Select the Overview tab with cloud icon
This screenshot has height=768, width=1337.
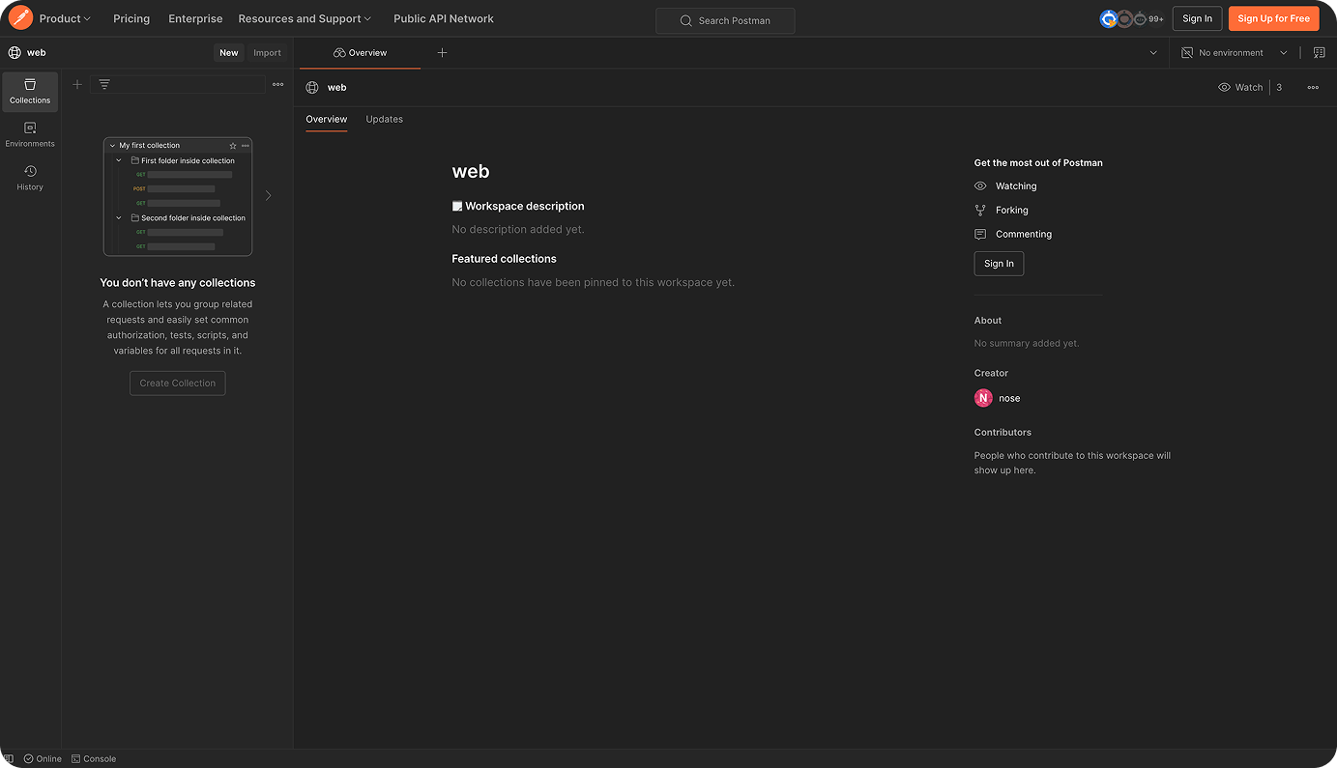(x=360, y=53)
